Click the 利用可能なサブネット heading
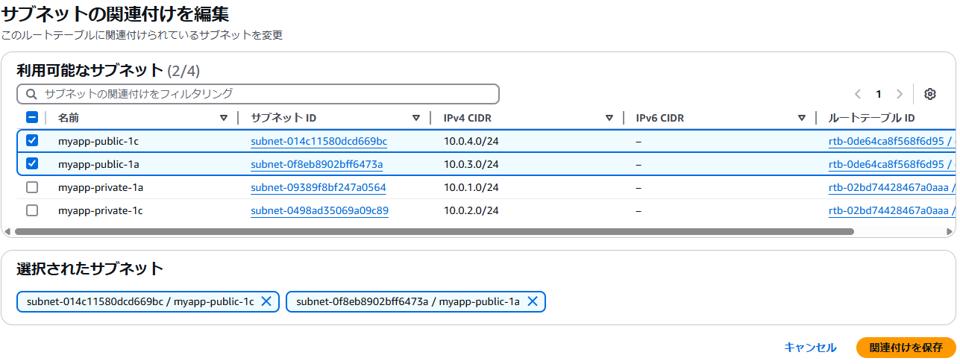Screen dimensions: 960x364 [90, 71]
